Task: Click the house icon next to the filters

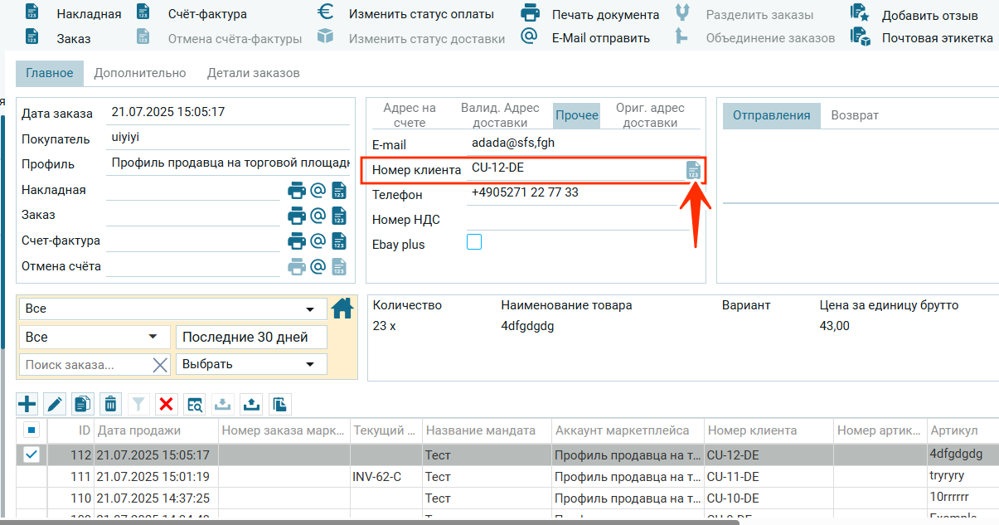Action: point(342,309)
